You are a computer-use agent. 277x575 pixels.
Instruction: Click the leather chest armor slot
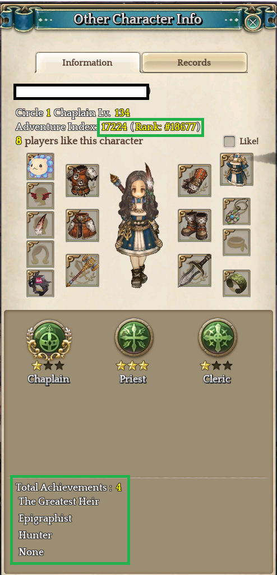(82, 180)
